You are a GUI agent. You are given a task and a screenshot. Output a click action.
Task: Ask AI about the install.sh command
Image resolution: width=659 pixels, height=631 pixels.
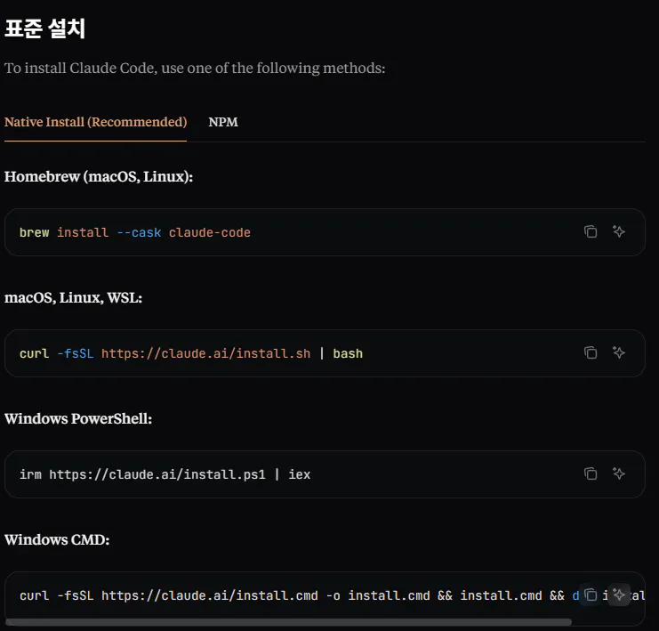point(619,352)
